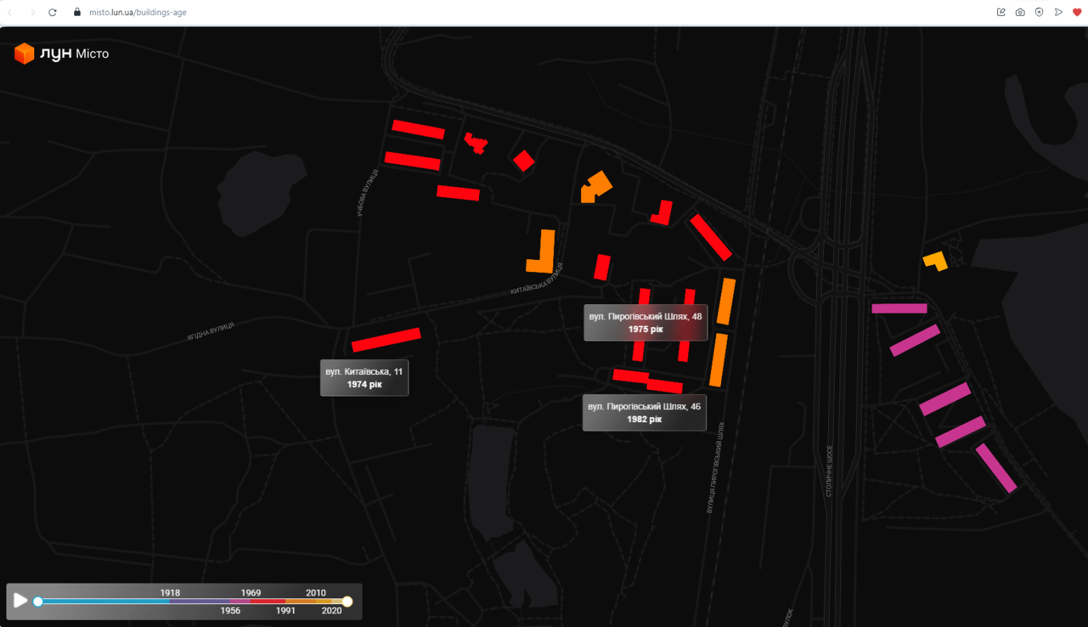The image size is (1088, 627).
Task: Click the send arrow icon in browser toolbar
Action: [x=1059, y=12]
